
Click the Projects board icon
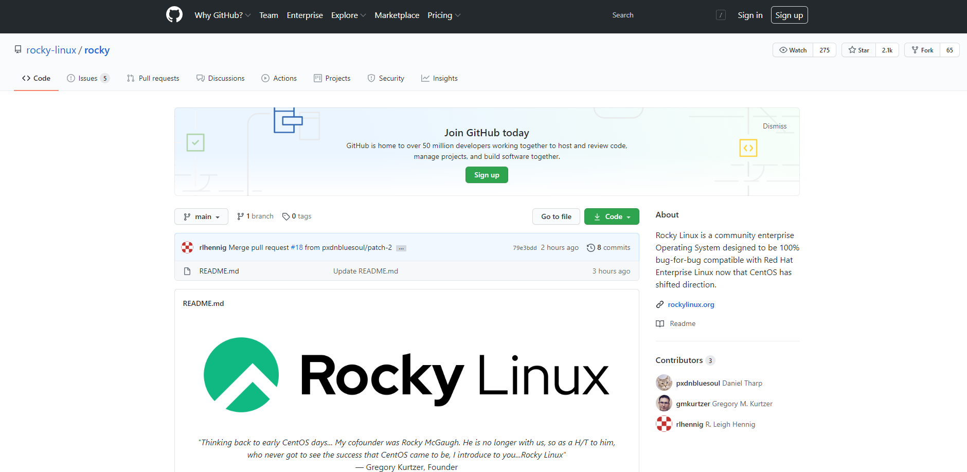[317, 78]
